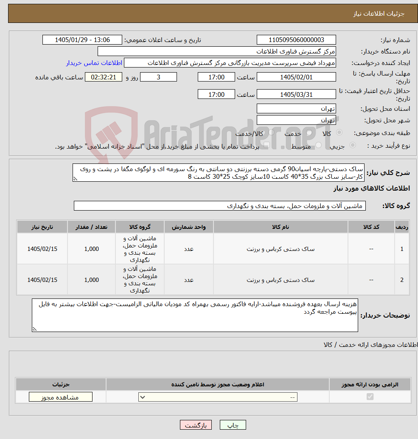Click the announcement date field 1405/01/29 - 13:06
The width and height of the screenshot is (418, 439).
click(82, 40)
